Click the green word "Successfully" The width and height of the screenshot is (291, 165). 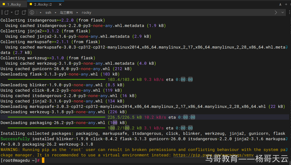pos(15,139)
